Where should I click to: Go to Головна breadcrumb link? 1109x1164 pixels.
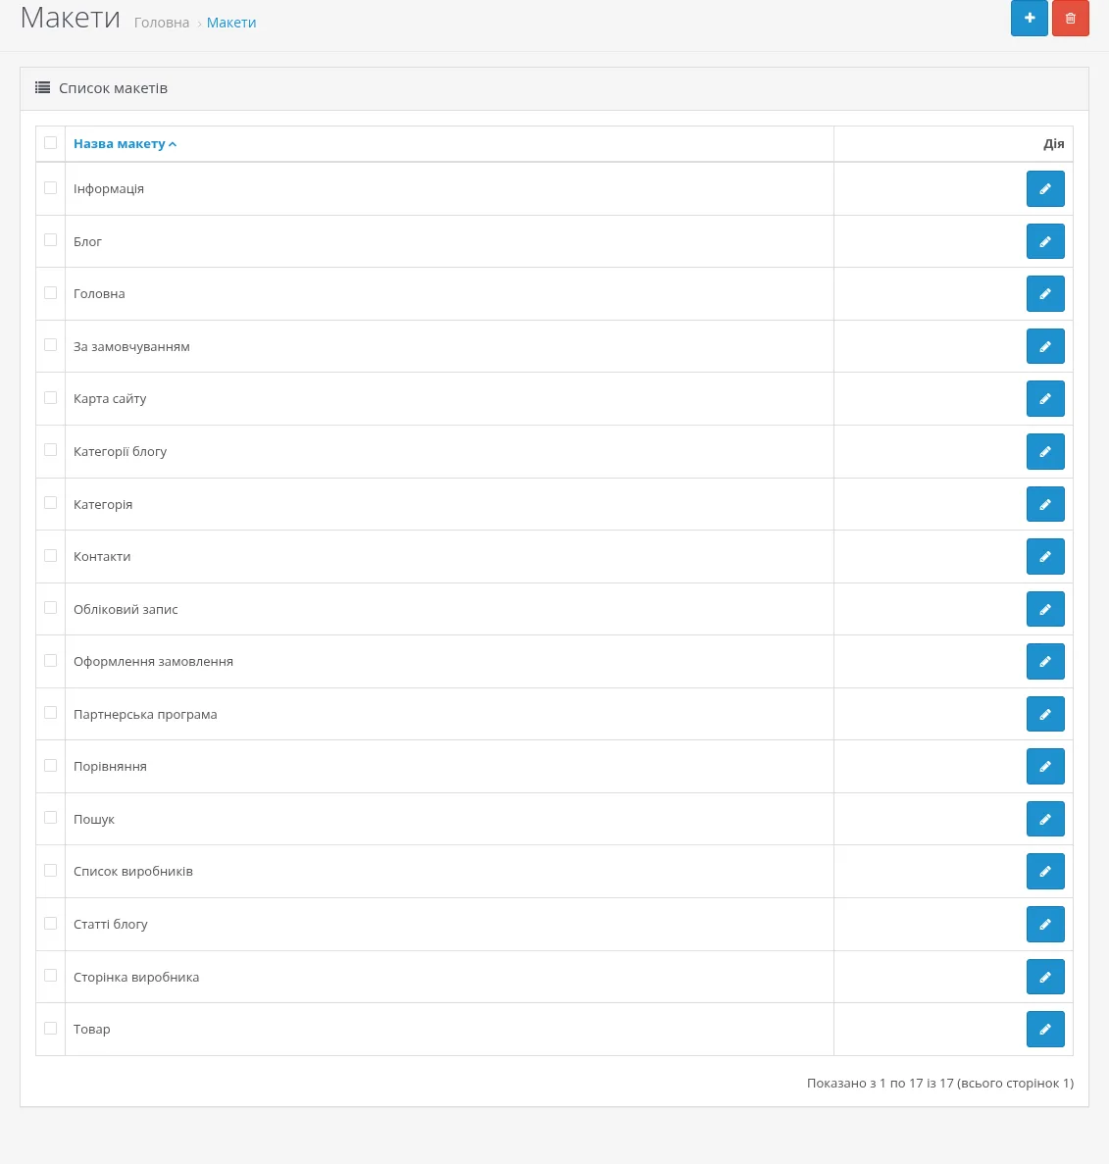[162, 23]
